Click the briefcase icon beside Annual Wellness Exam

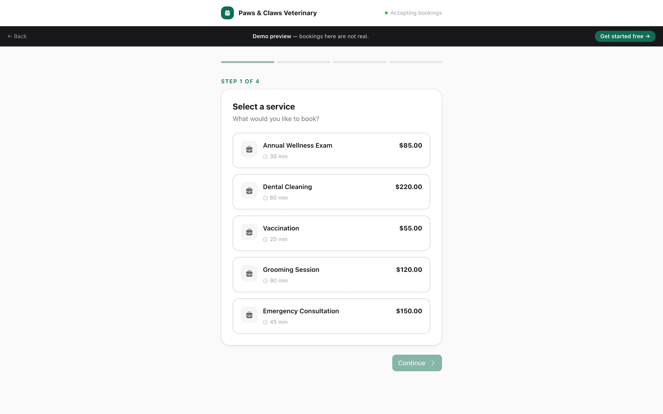coord(249,149)
